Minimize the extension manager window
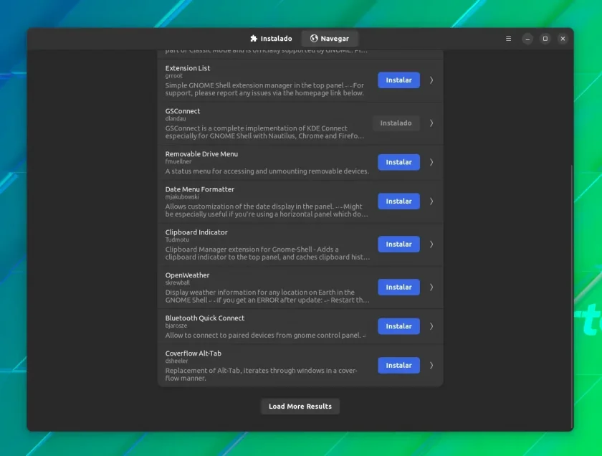Screen dimensions: 602x456 point(527,39)
